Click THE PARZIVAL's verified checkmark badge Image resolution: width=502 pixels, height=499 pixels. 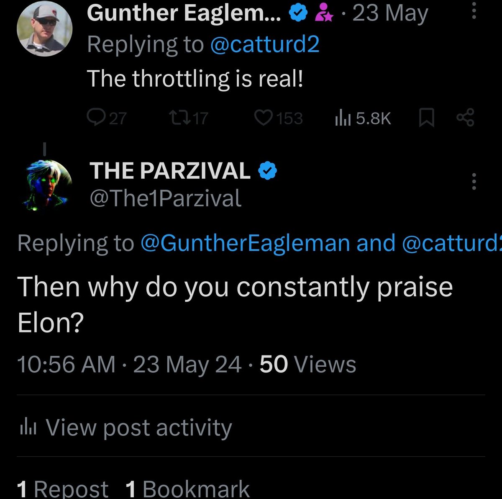(x=268, y=172)
